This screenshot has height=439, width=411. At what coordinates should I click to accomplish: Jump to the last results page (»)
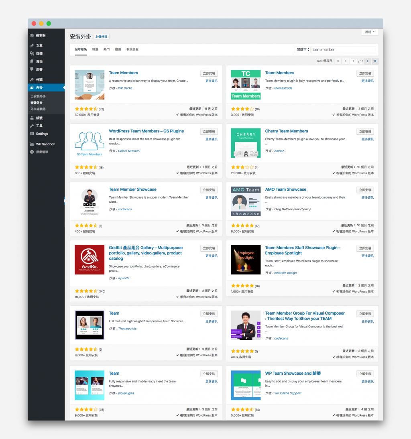(x=375, y=61)
